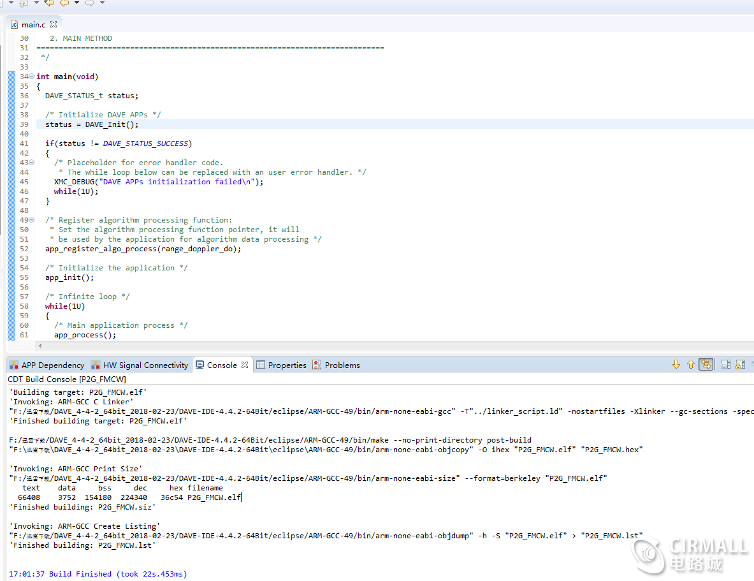This screenshot has width=754, height=581.
Task: Open the Back history dropdown arrow
Action: pyautogui.click(x=77, y=3)
